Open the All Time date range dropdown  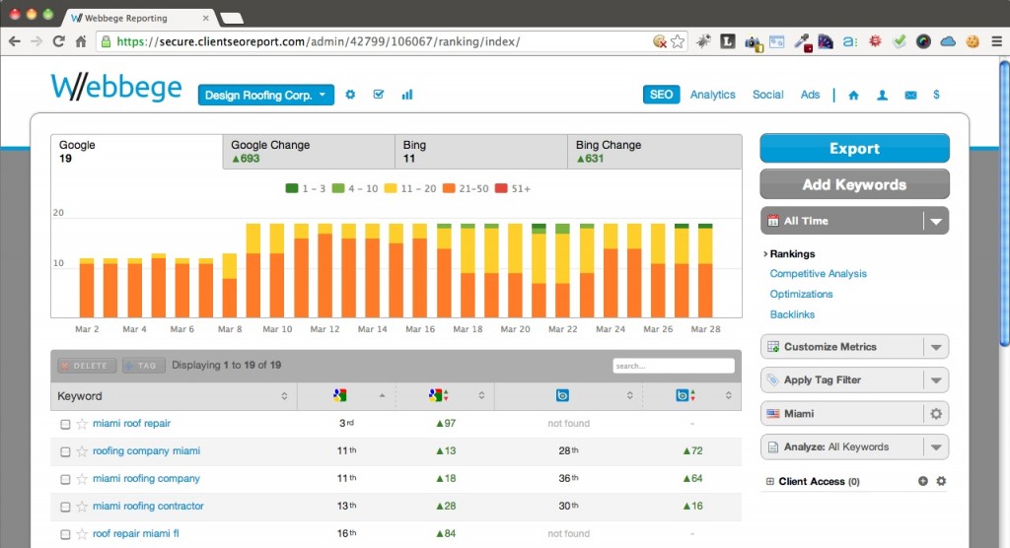pos(854,221)
